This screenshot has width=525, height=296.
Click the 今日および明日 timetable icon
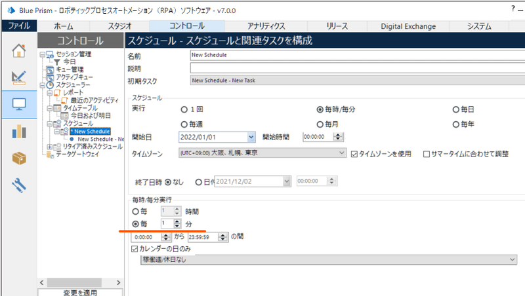[x=64, y=116]
